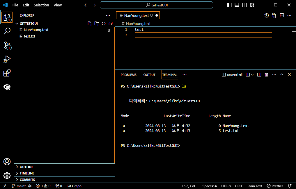Open errors and warnings in status bar
The height and width of the screenshot is (189, 296).
(43, 186)
